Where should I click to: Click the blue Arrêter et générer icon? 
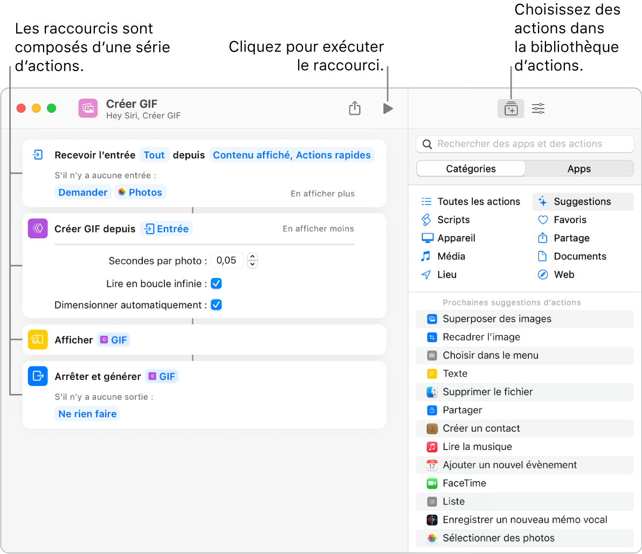coord(38,376)
